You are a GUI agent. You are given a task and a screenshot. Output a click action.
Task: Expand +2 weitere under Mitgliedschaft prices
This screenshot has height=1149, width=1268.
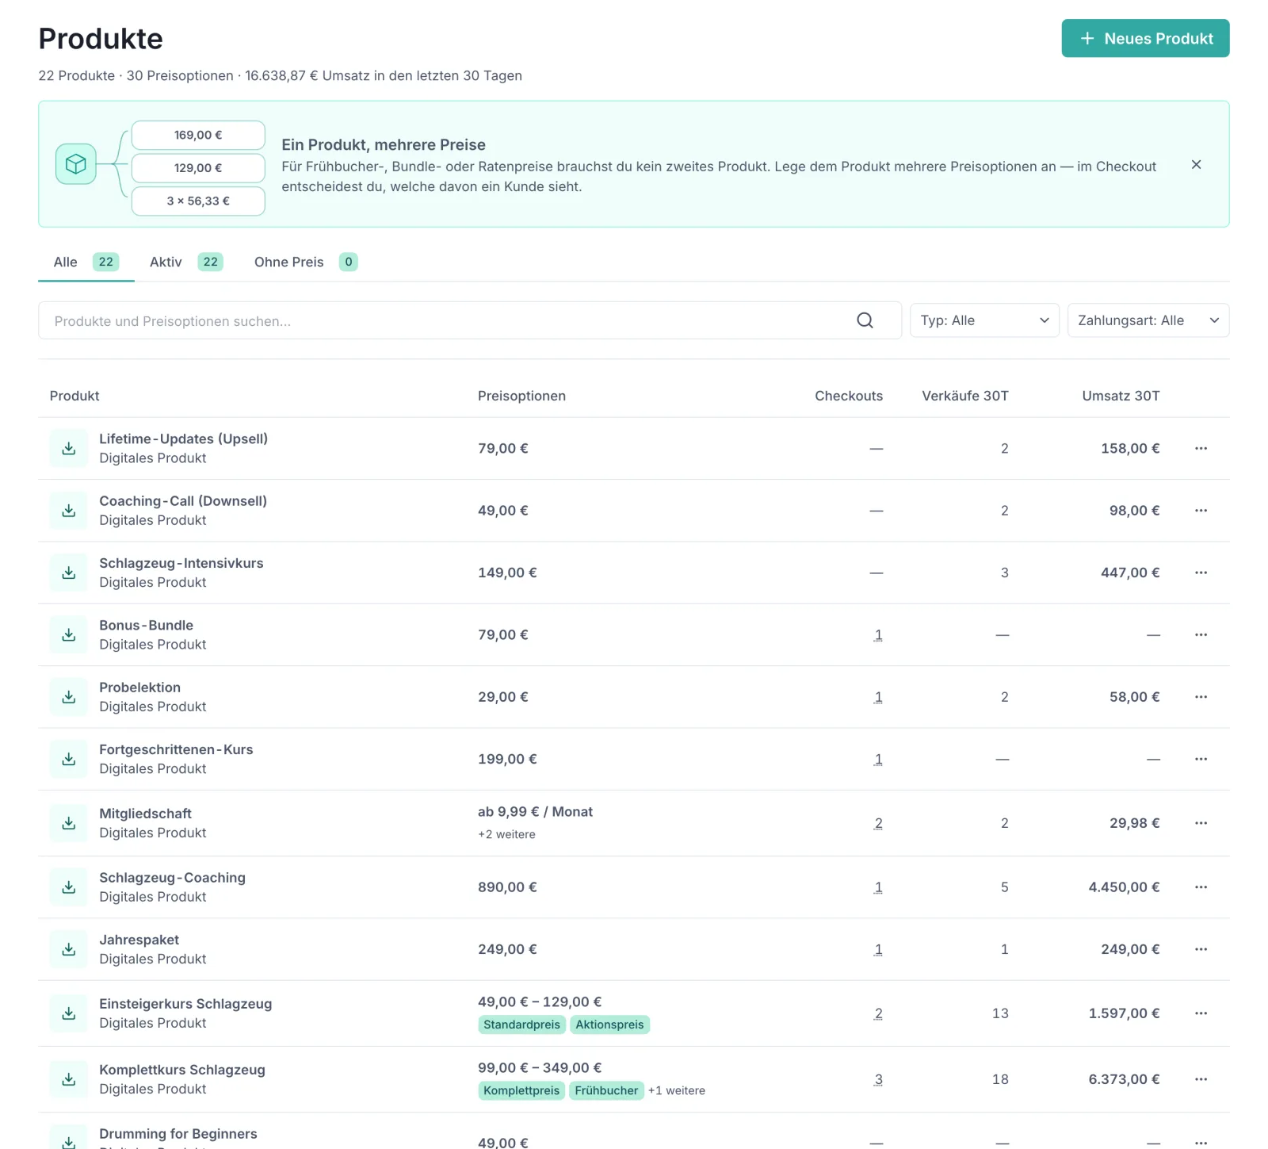[506, 834]
